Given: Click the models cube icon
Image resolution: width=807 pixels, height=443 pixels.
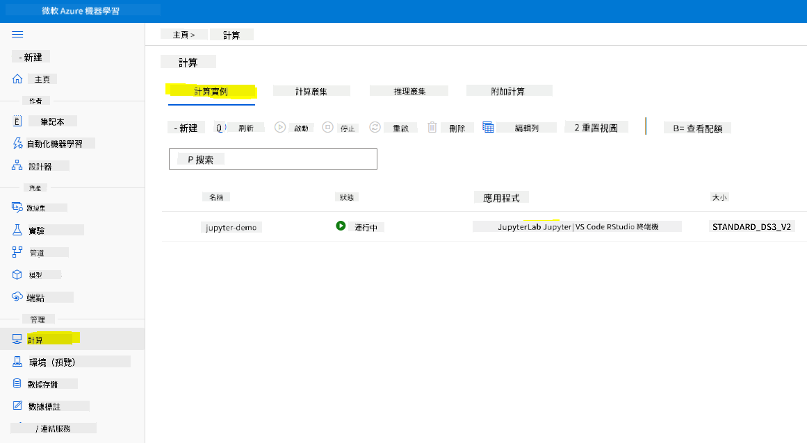Looking at the screenshot, I should 17,274.
